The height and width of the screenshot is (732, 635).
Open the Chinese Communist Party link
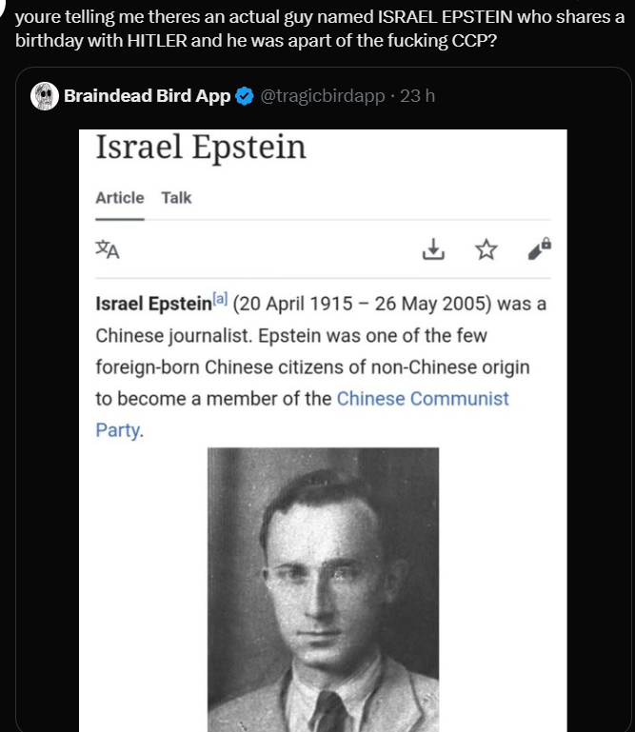pyautogui.click(x=423, y=399)
